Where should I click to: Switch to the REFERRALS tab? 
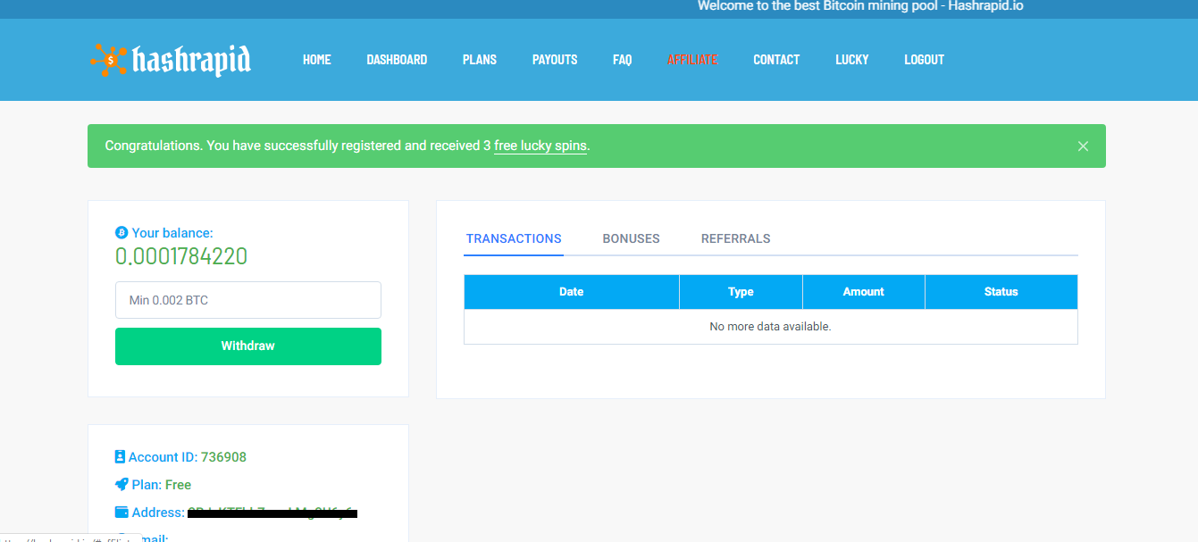pos(736,239)
